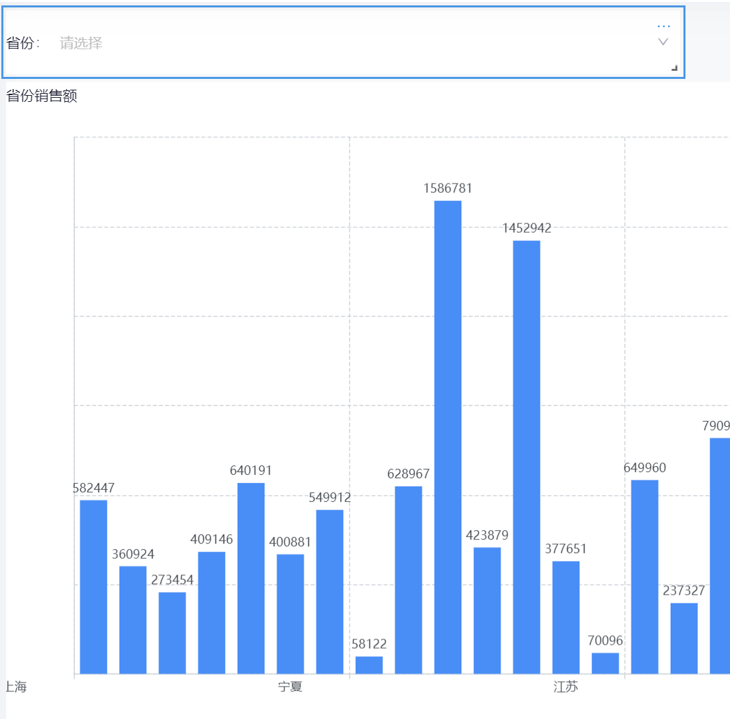Viewport: 730px width, 719px height.
Task: Click the 640191 data label
Action: pyautogui.click(x=251, y=471)
